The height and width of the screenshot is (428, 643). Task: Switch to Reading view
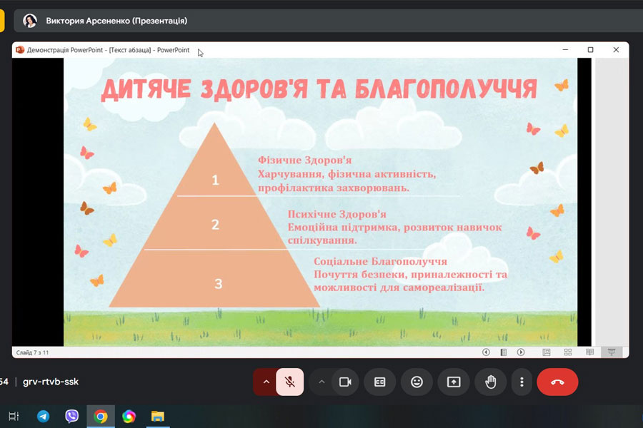(x=589, y=352)
